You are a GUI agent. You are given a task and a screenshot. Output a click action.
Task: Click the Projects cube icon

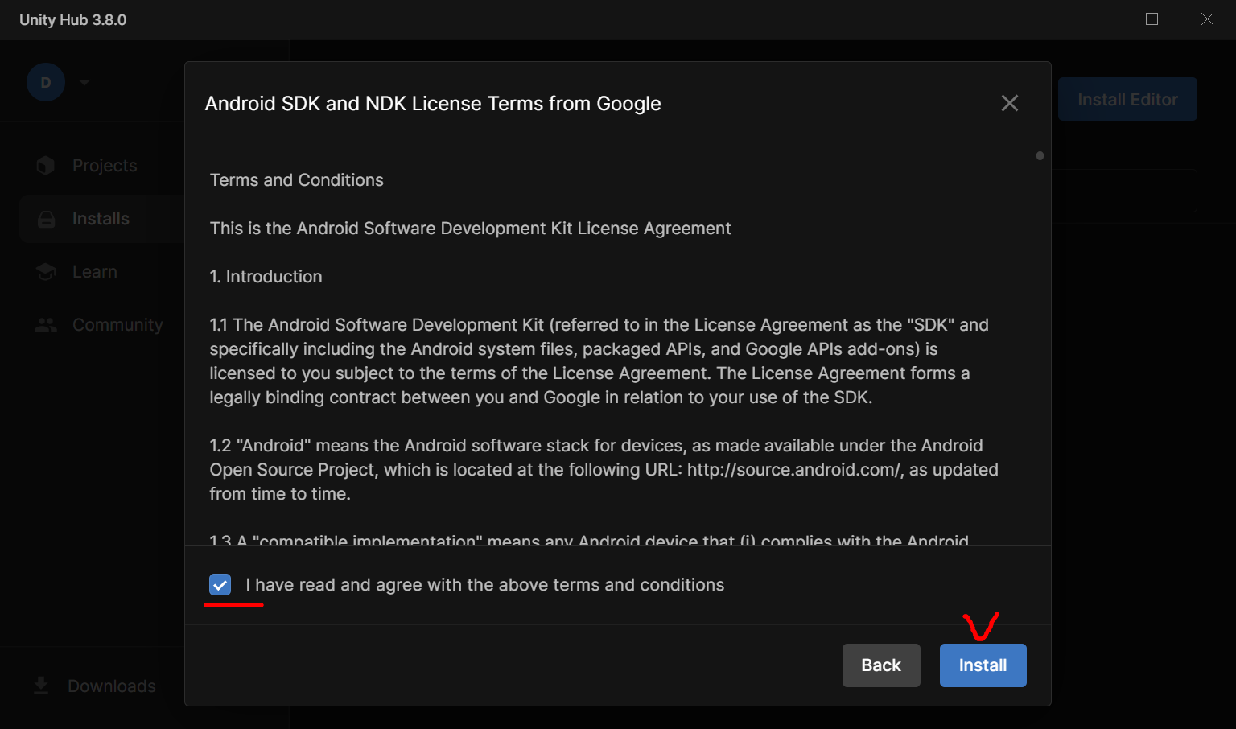[46, 166]
